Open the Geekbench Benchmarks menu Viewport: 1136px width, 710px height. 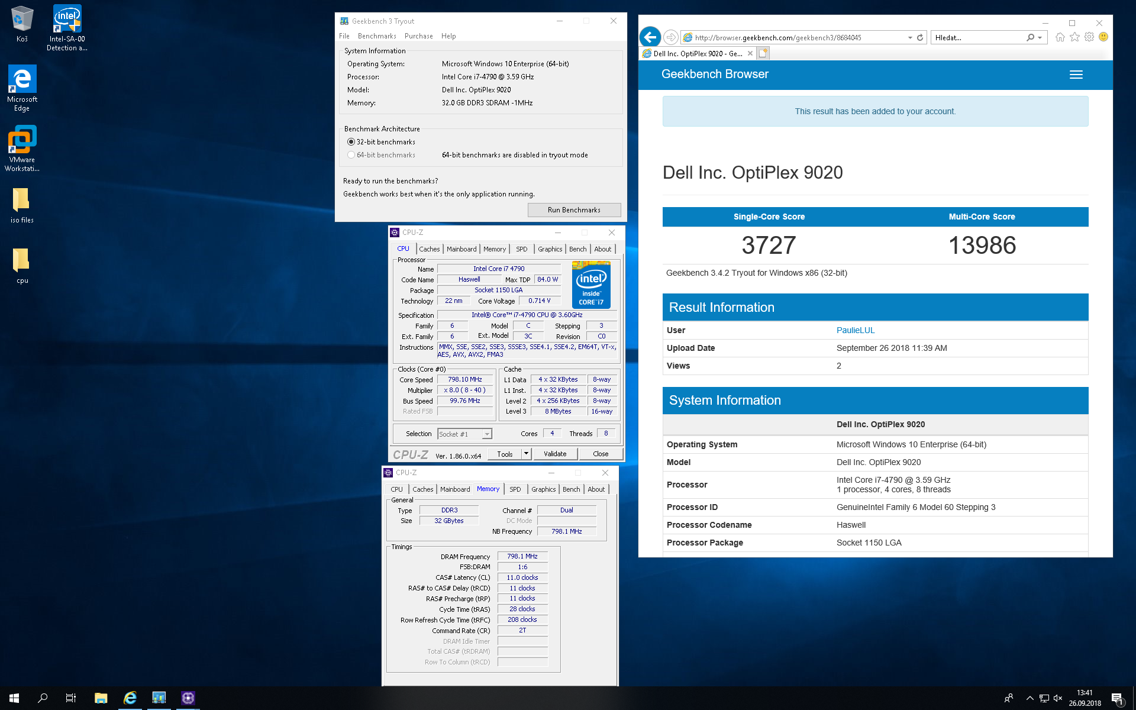377,36
